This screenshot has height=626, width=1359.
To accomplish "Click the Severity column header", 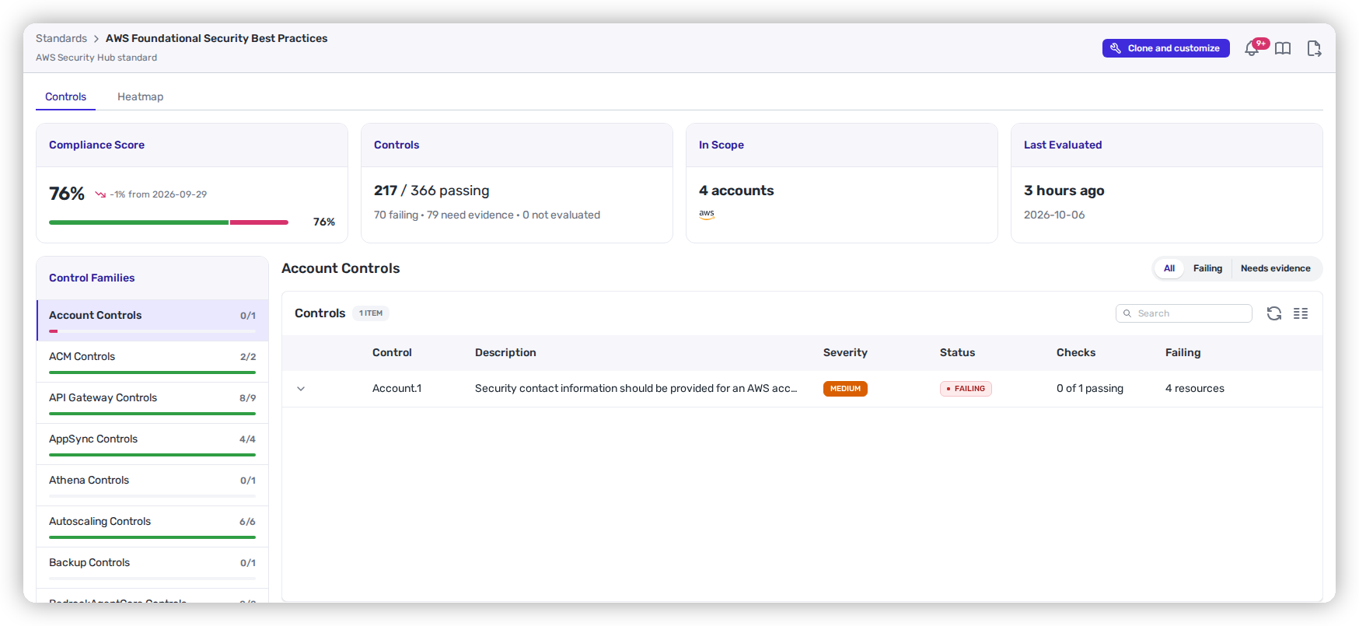I will pos(845,352).
